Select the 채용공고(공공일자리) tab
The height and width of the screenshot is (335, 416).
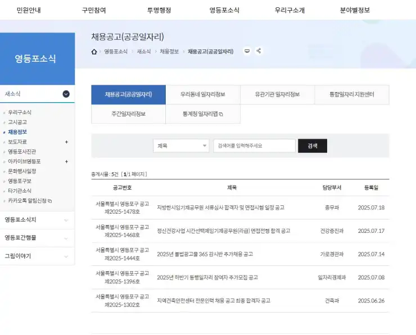pos(128,94)
